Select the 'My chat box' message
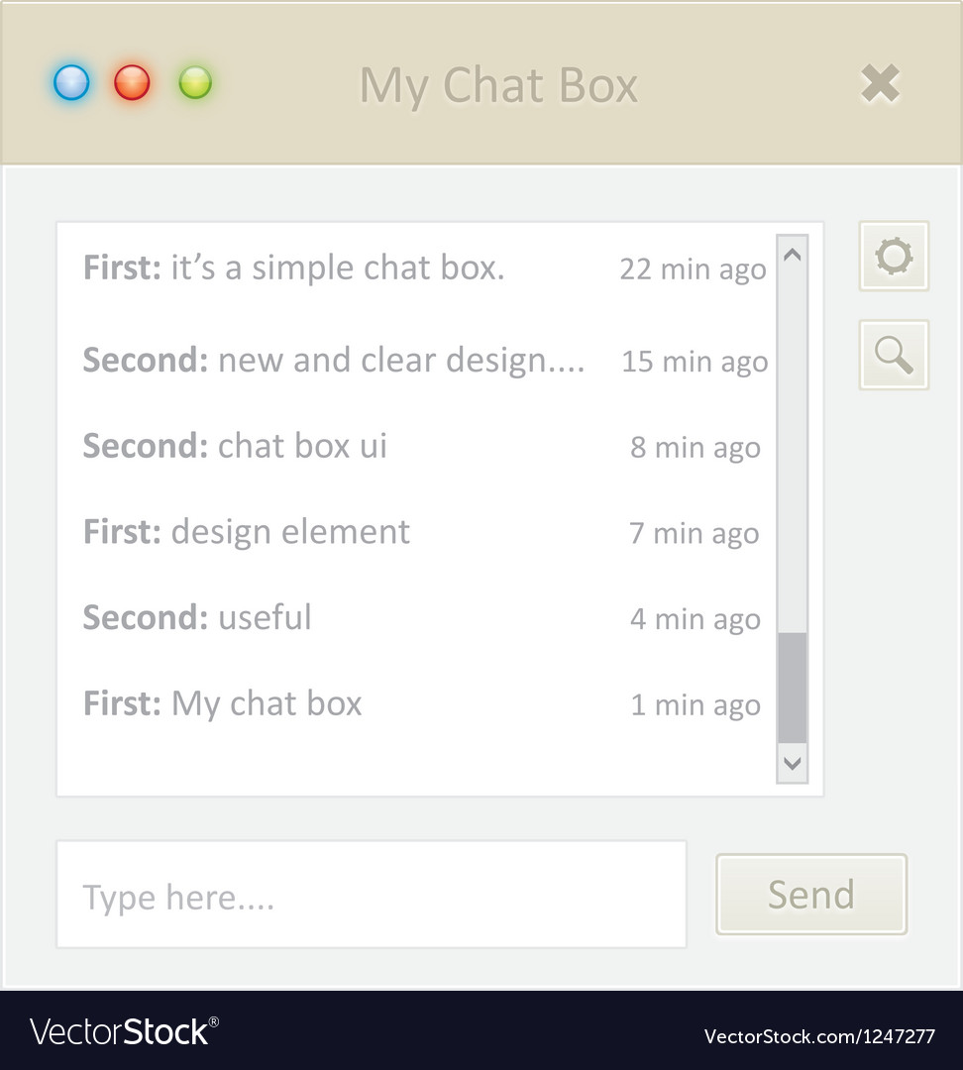 (267, 704)
